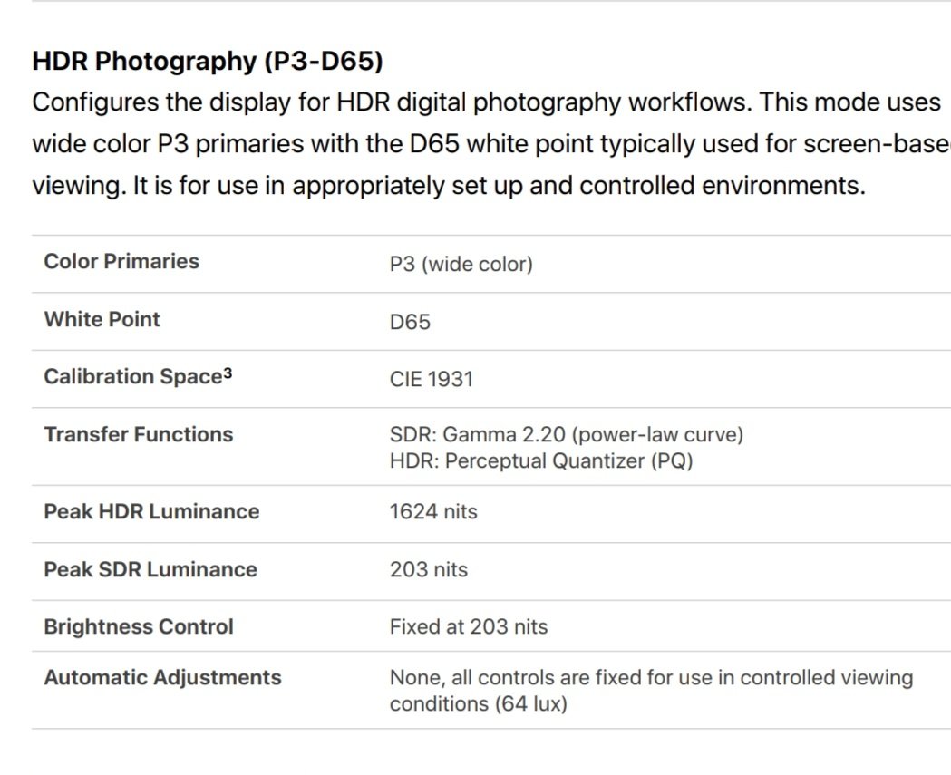Click the HDR: Perceptual Quantizer (PQ) line

coord(541,461)
